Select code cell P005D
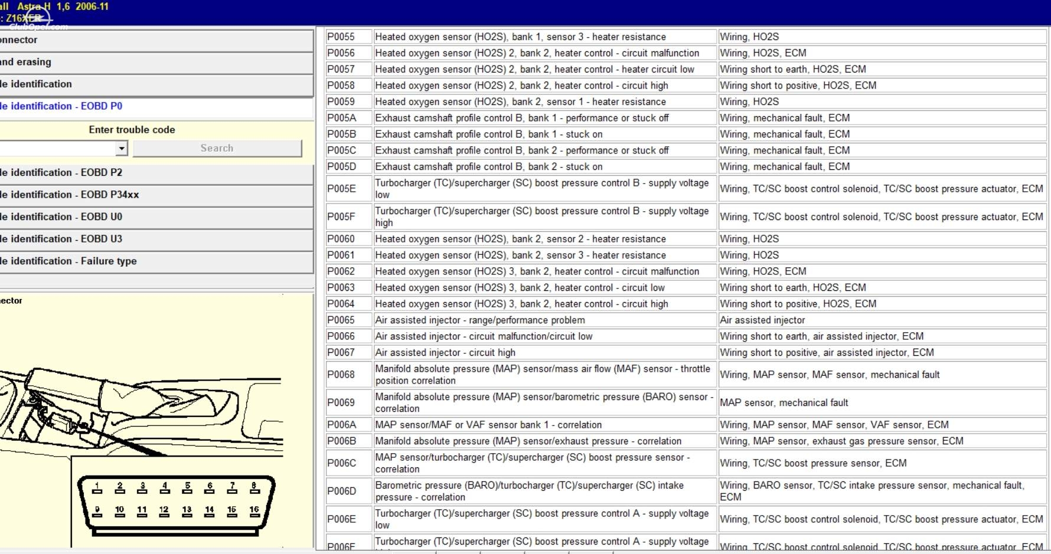Viewport: 1051px width, 554px height. [x=349, y=166]
